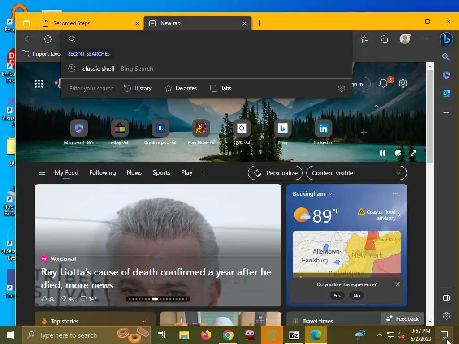459x344 pixels.
Task: Switch to the Following tab
Action: pos(103,172)
